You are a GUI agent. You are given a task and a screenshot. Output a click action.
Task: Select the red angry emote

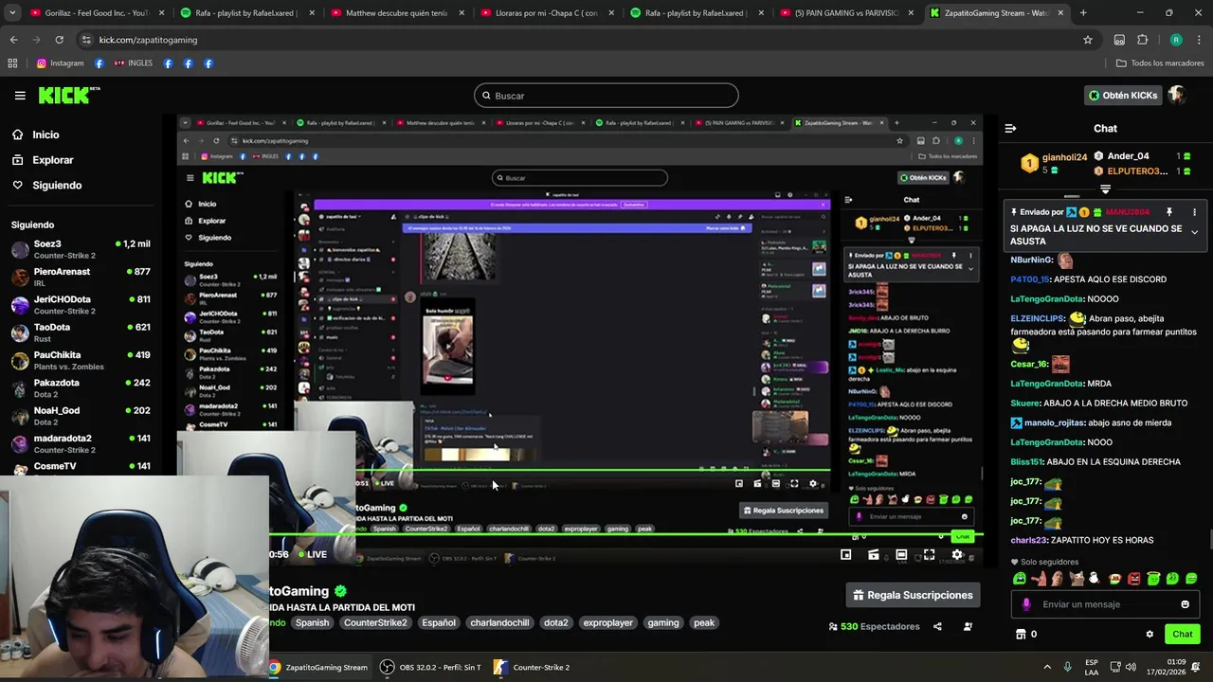(x=1133, y=579)
